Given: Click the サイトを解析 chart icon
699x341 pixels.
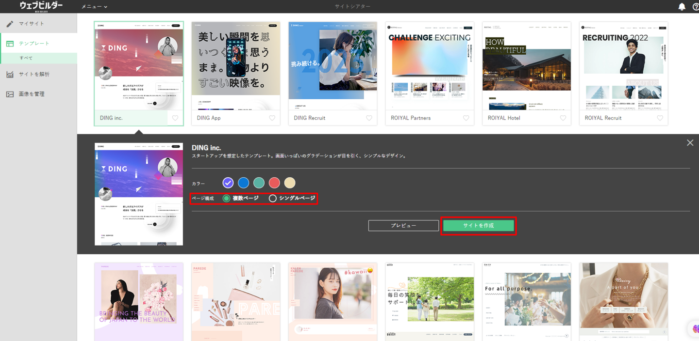Looking at the screenshot, I should 10,75.
